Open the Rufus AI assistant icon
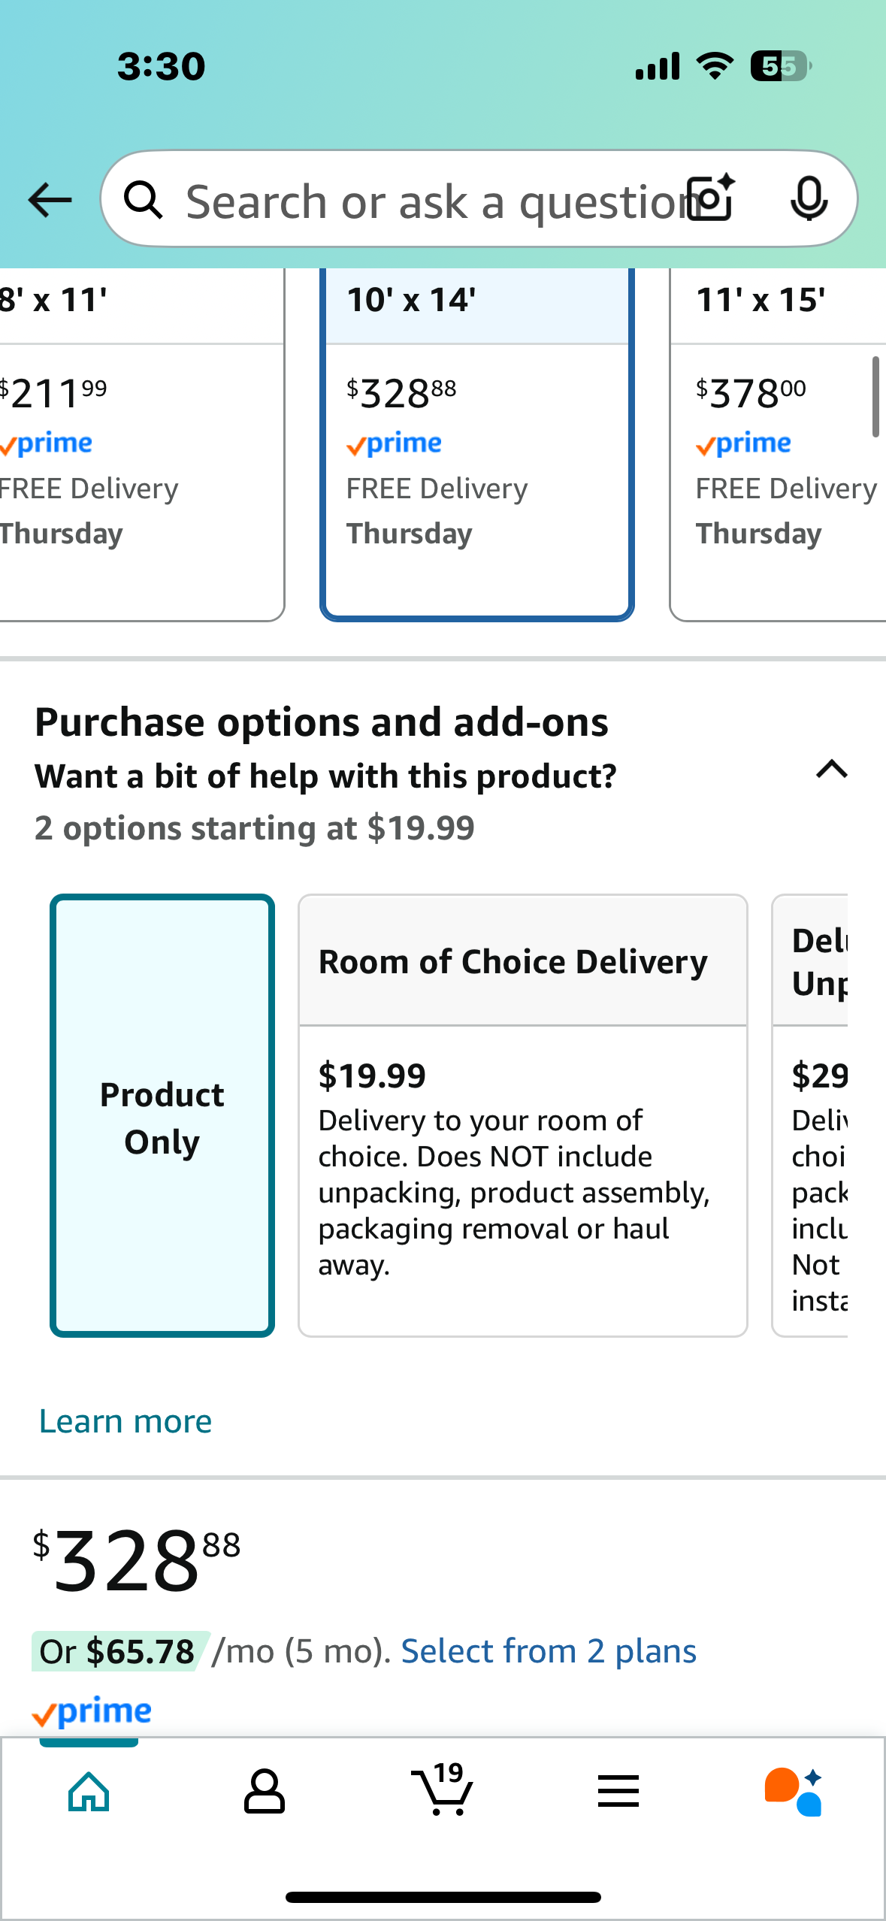 pos(794,1792)
